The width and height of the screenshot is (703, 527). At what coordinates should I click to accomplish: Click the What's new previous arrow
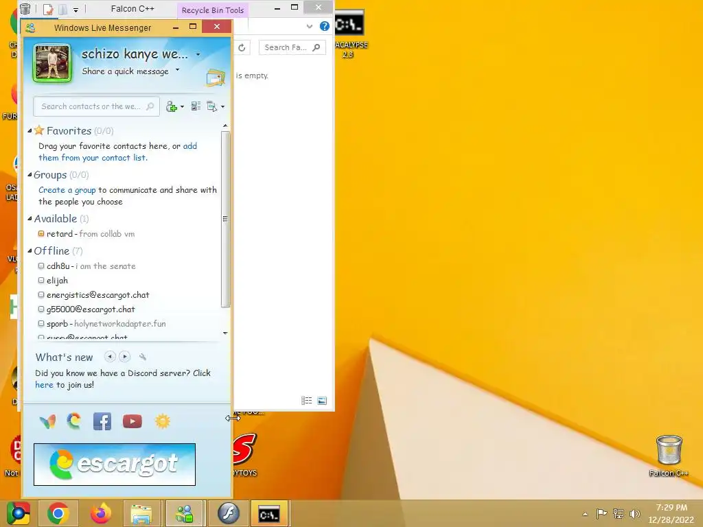click(x=110, y=357)
